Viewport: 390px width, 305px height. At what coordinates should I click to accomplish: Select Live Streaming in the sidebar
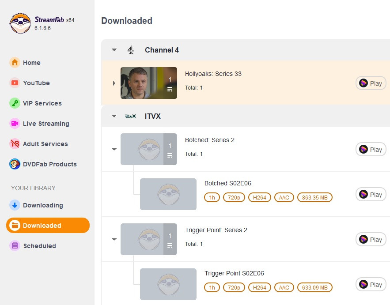pyautogui.click(x=46, y=124)
